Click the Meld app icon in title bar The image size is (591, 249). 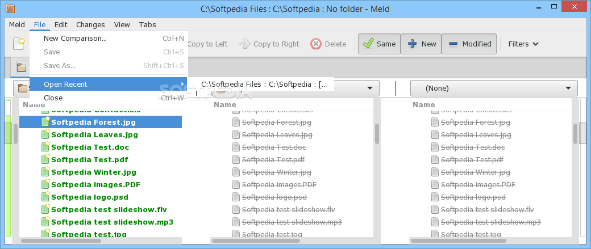pos(11,9)
